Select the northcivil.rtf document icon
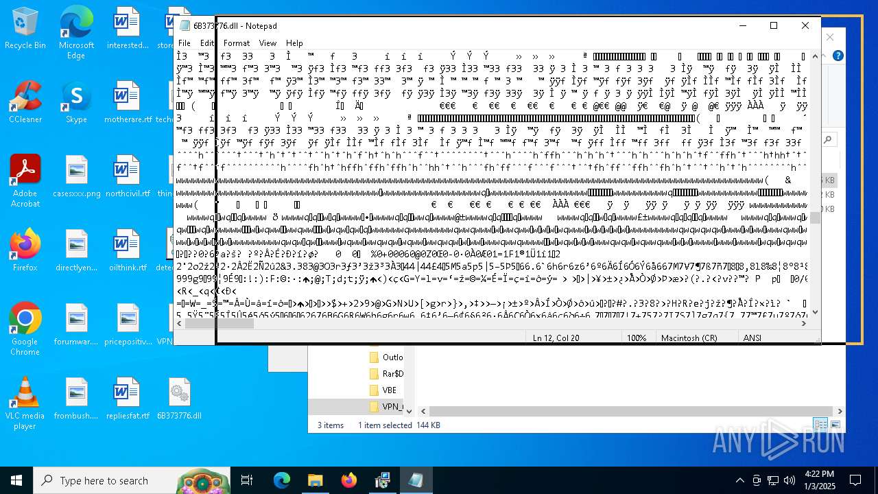Screen dimensions: 878x494 tap(128, 177)
